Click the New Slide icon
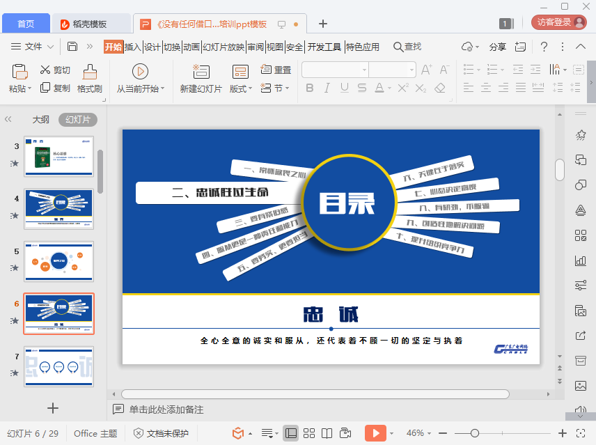 coord(201,72)
